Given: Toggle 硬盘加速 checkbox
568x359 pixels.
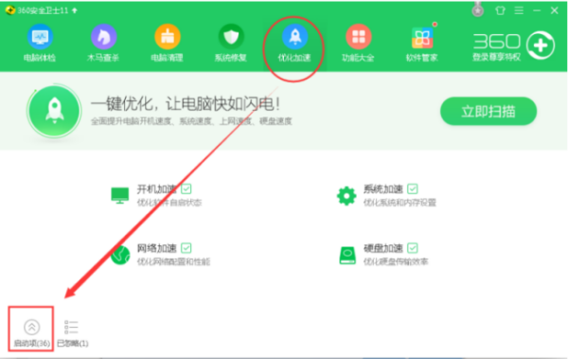Looking at the screenshot, I should coord(412,248).
